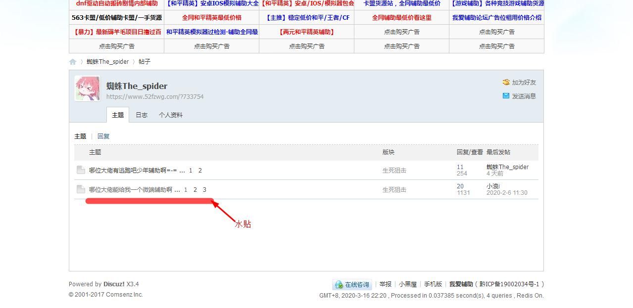Screen dimensions: 633x308
Task: Go to forum home via house icon
Action: click(x=73, y=62)
